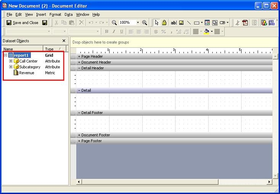Expand the Call Center attribute node

pyautogui.click(x=11, y=61)
